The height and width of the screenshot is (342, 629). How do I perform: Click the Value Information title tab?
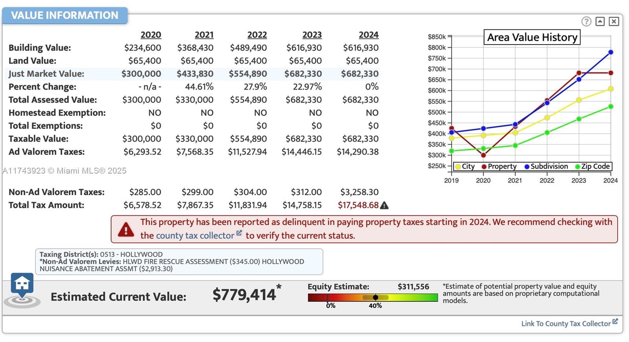tap(64, 15)
